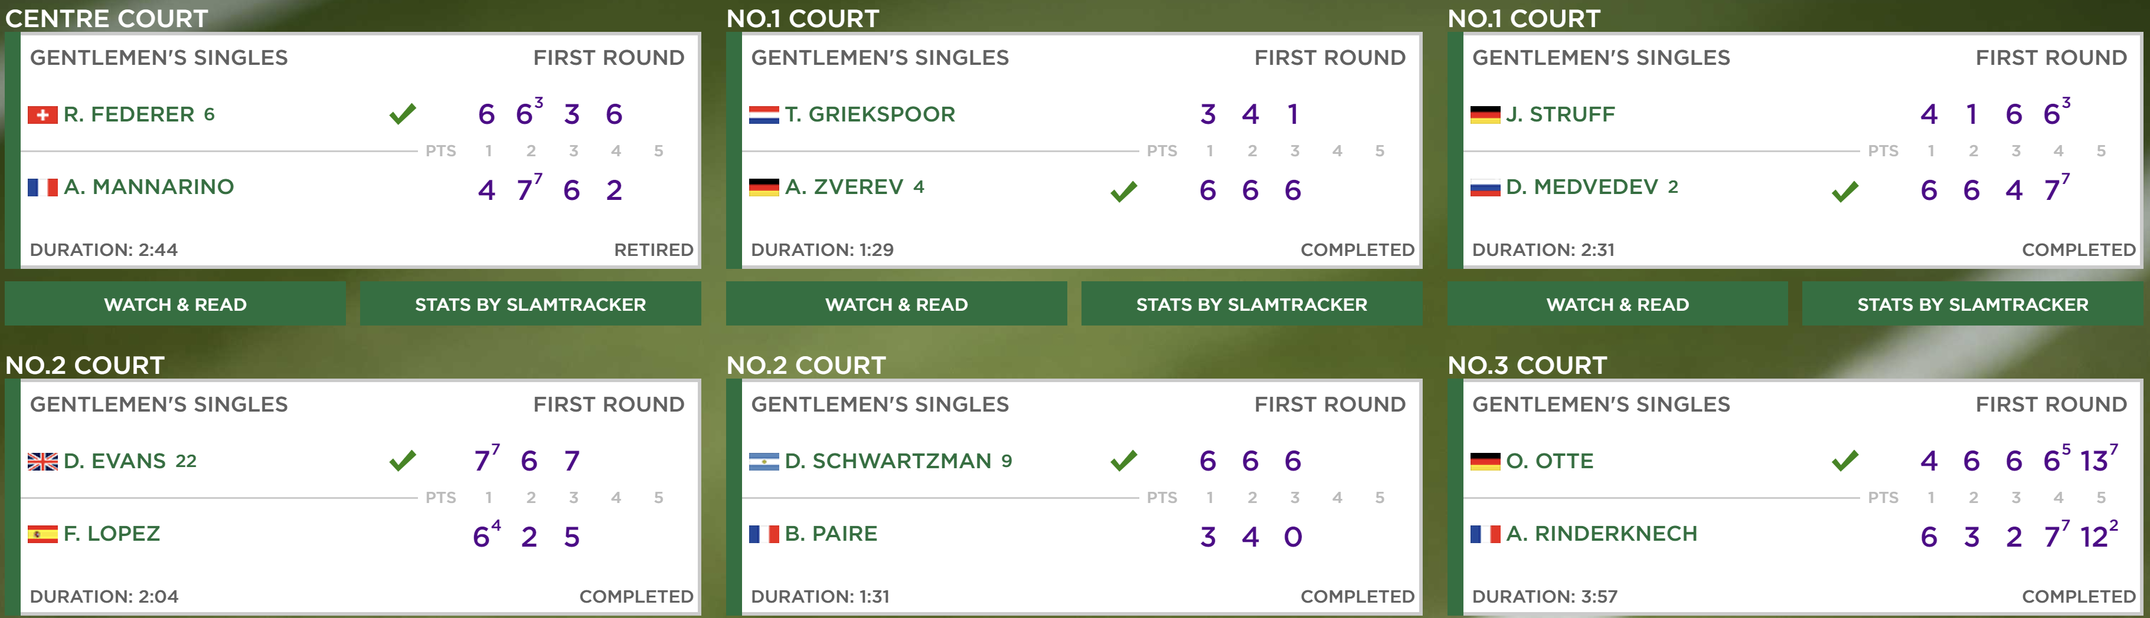The height and width of the screenshot is (618, 2150).
Task: Open Watch & Read for Federer match
Action: [175, 304]
